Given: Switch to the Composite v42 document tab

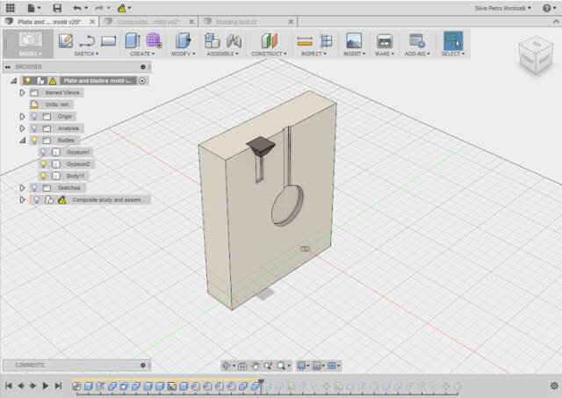Looking at the screenshot, I should point(148,22).
